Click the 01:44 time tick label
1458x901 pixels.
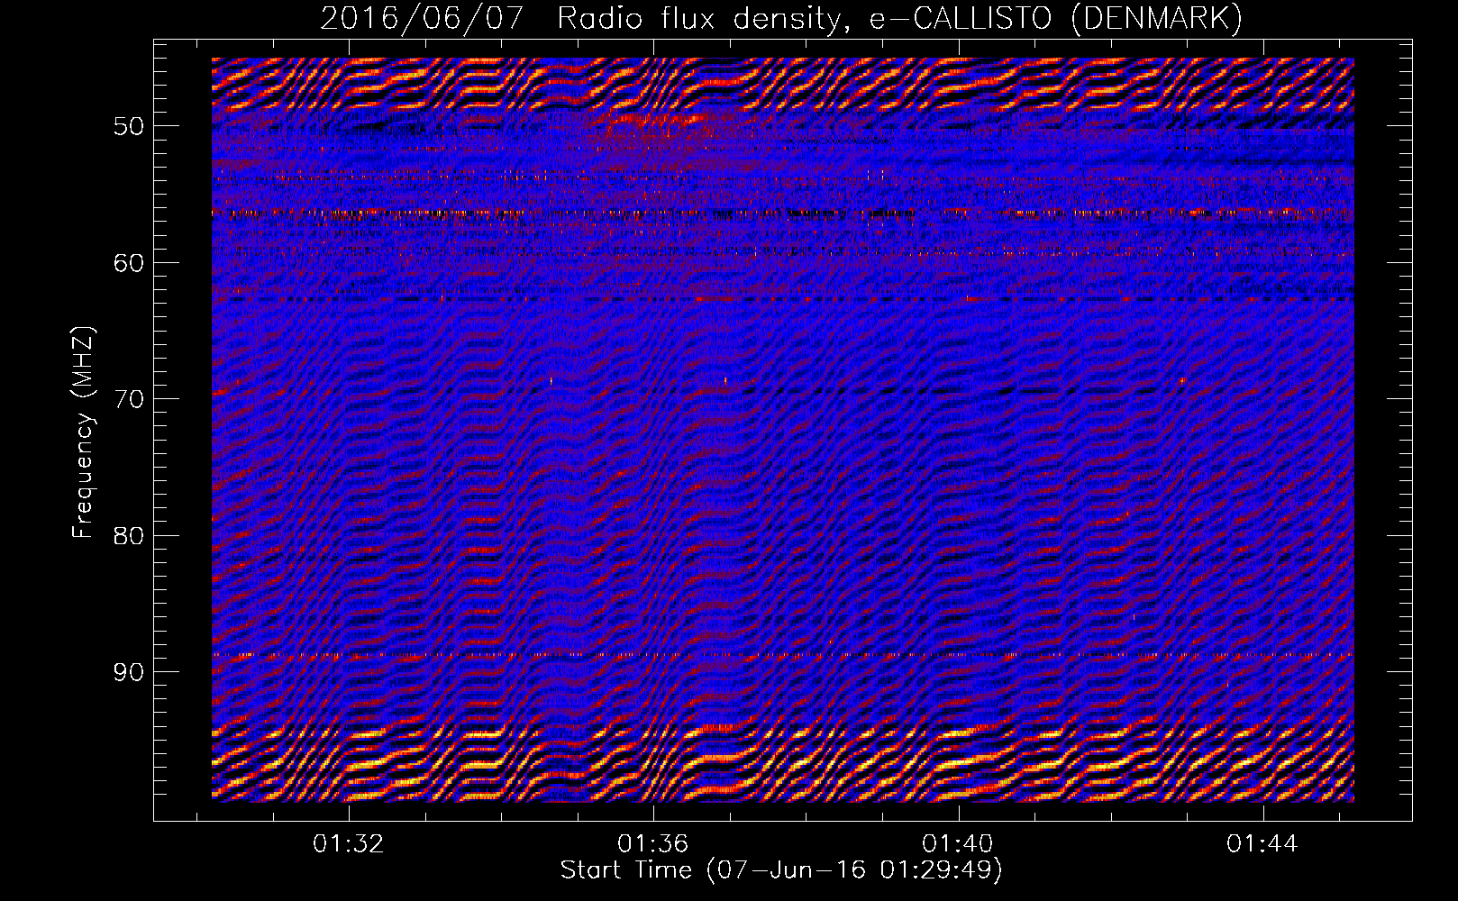pos(1262,844)
